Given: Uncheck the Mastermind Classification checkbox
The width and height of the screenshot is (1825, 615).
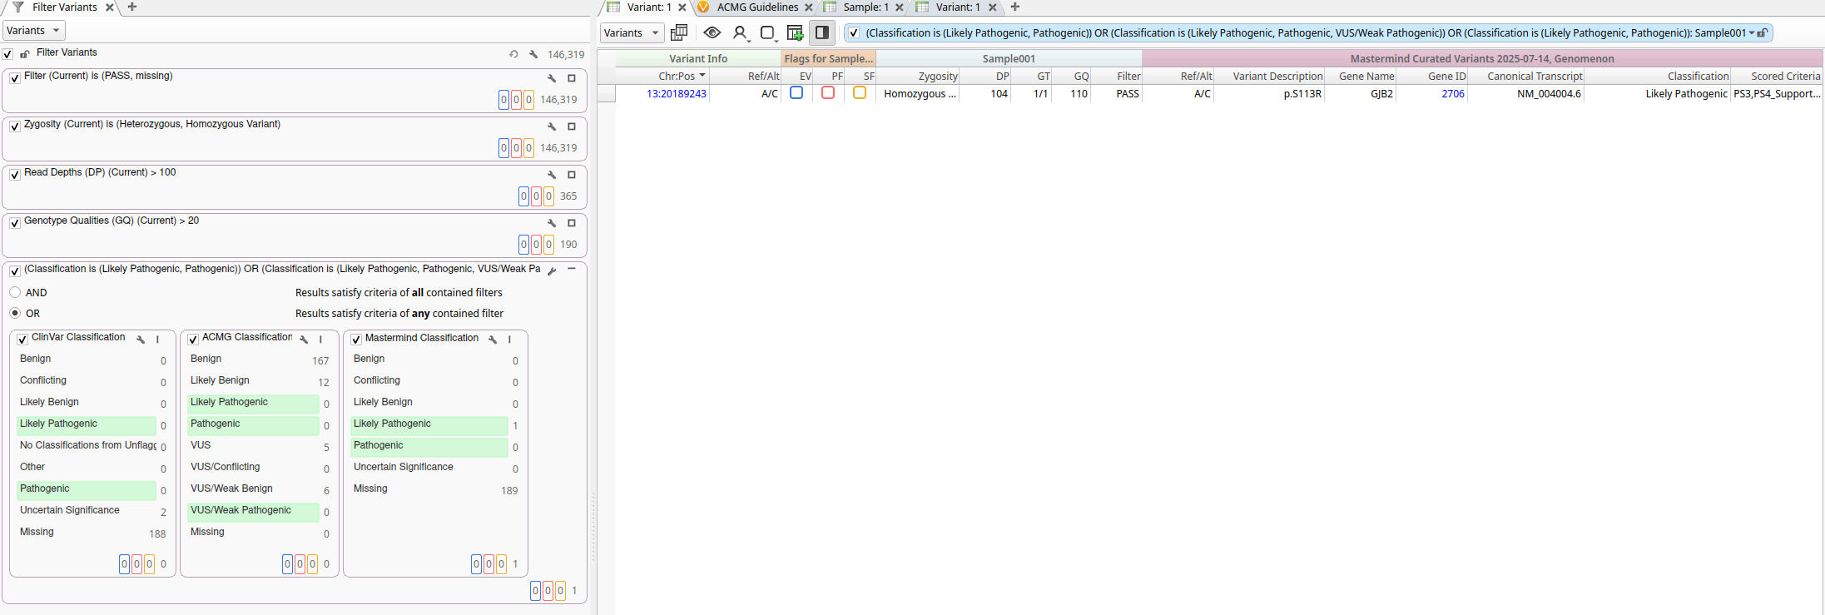Looking at the screenshot, I should tap(356, 340).
